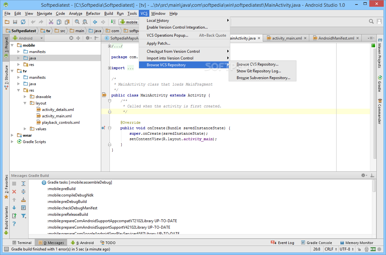This screenshot has height=255, width=386.
Task: Click the Scroll from Source crosshair icon
Action: 71,38
